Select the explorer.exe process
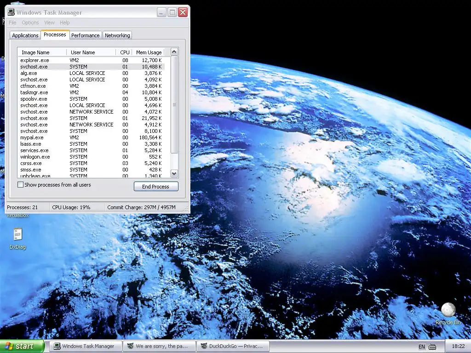This screenshot has width=471, height=353. click(91, 60)
